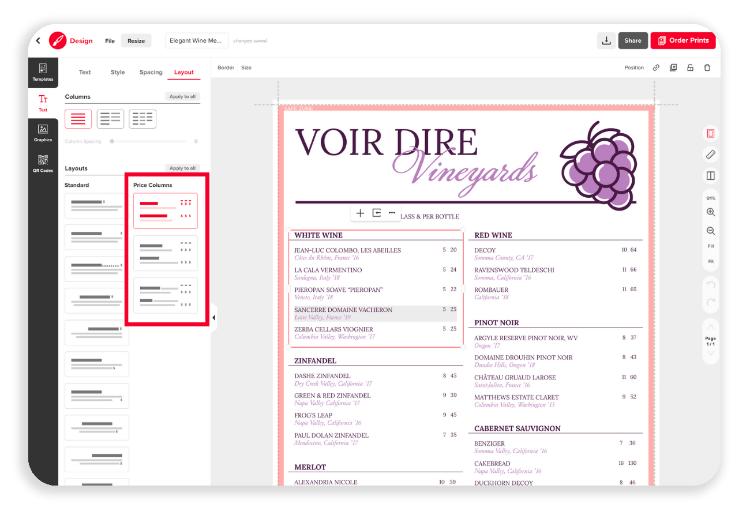Select the three-column layout option
Viewport: 750px width, 519px height.
coord(142,119)
